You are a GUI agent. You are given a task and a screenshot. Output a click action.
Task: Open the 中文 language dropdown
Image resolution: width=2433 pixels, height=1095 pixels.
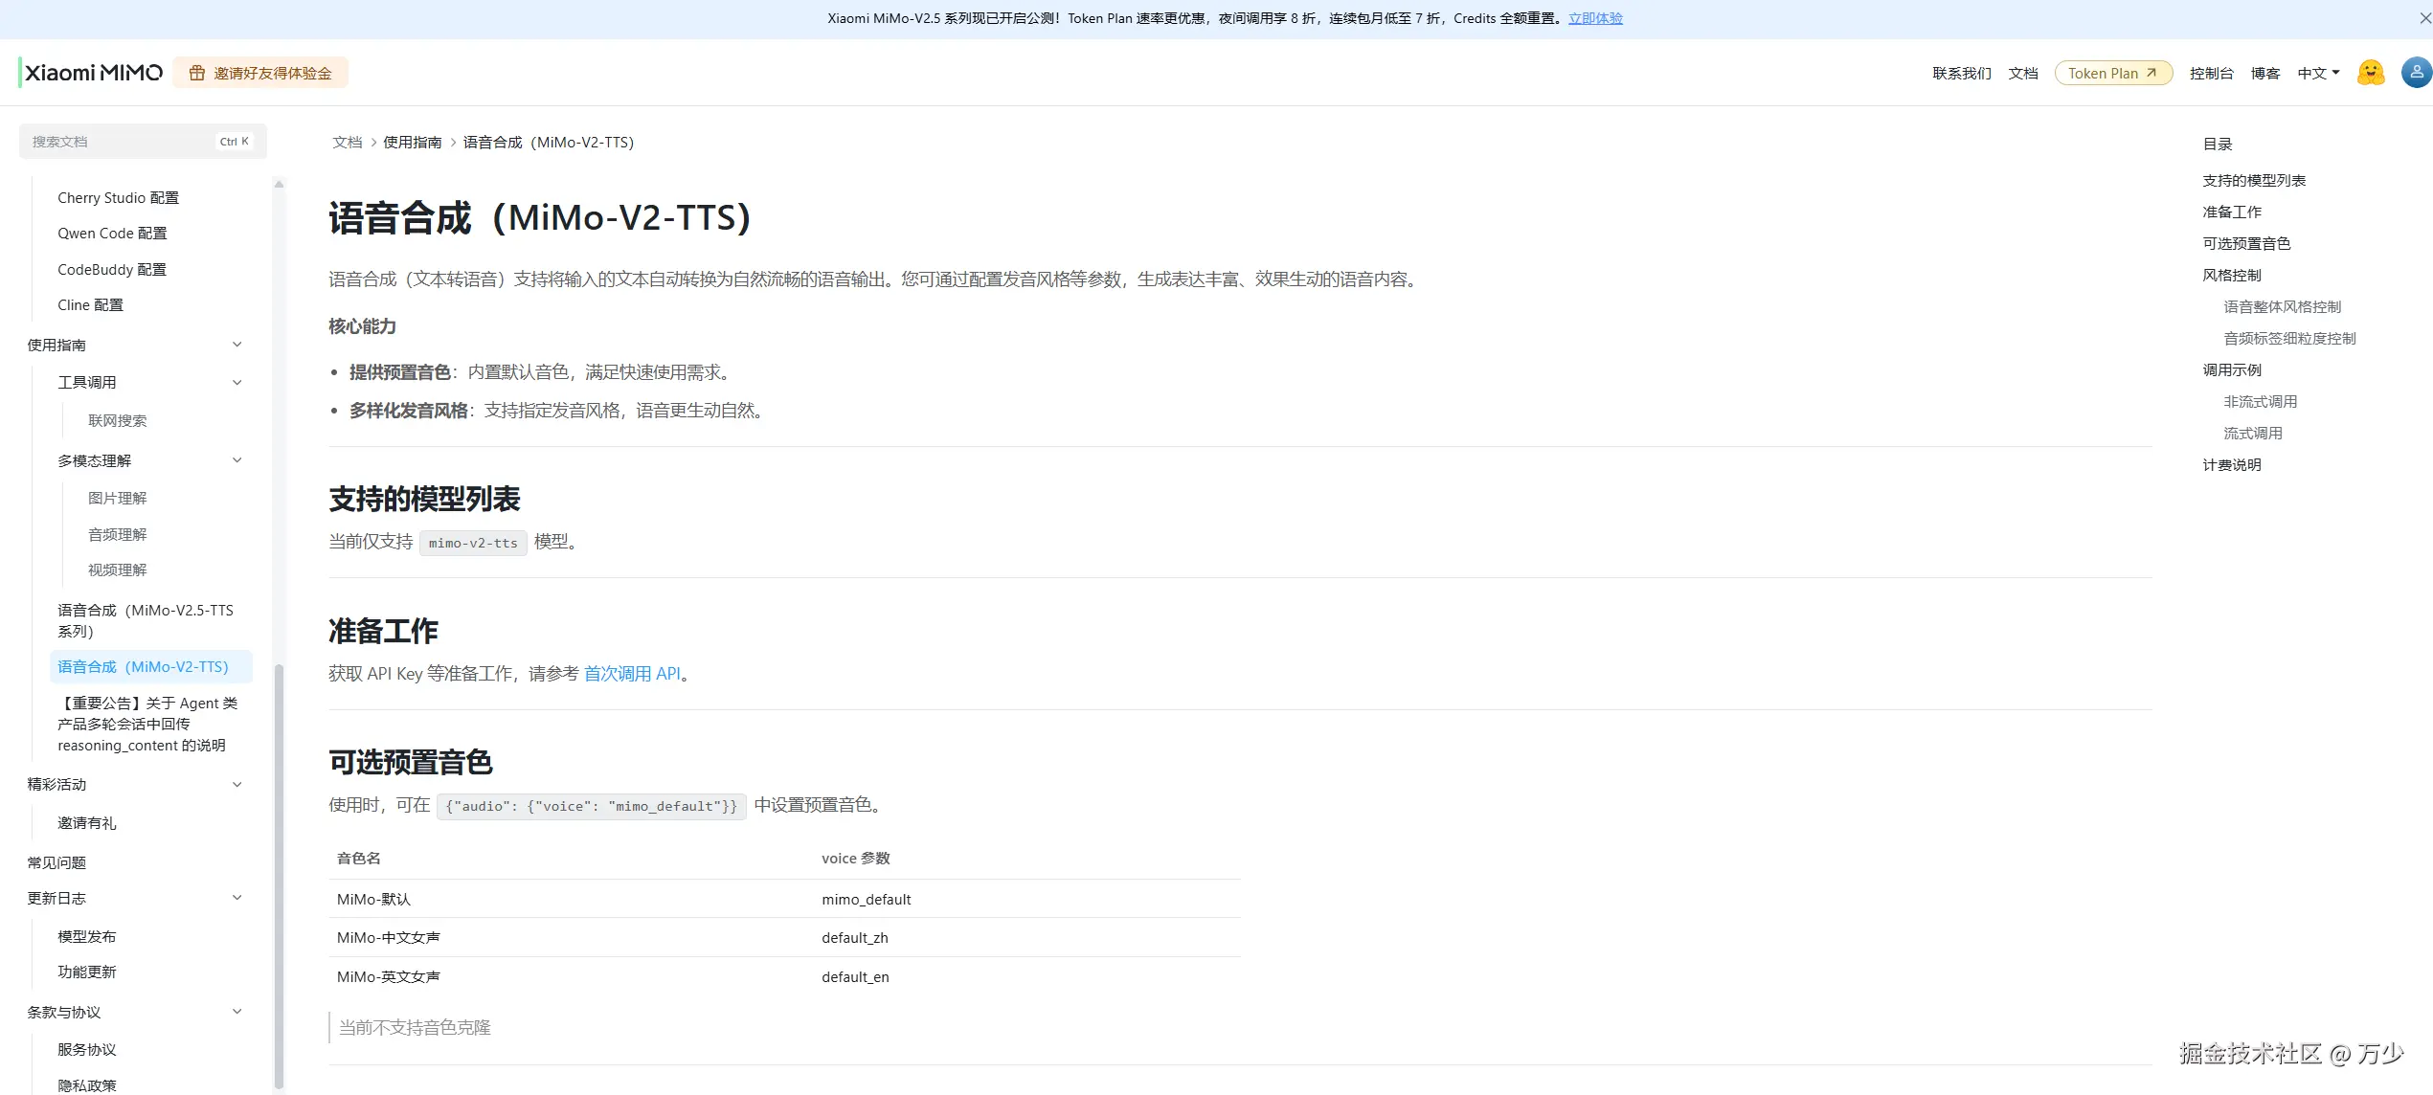pyautogui.click(x=2318, y=74)
